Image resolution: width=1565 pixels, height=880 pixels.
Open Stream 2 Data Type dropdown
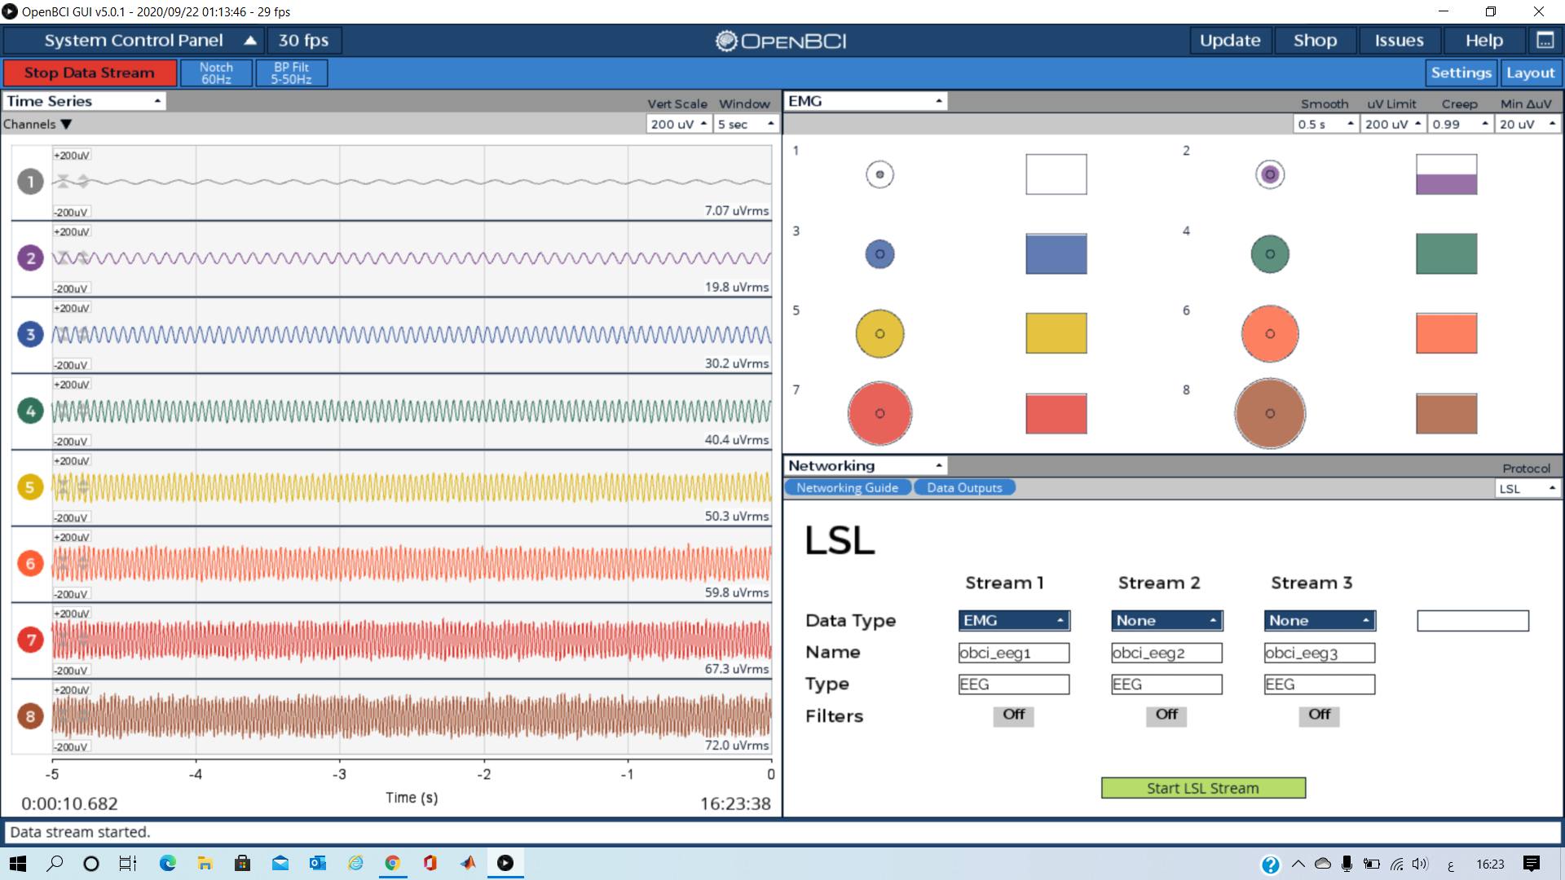(x=1166, y=620)
